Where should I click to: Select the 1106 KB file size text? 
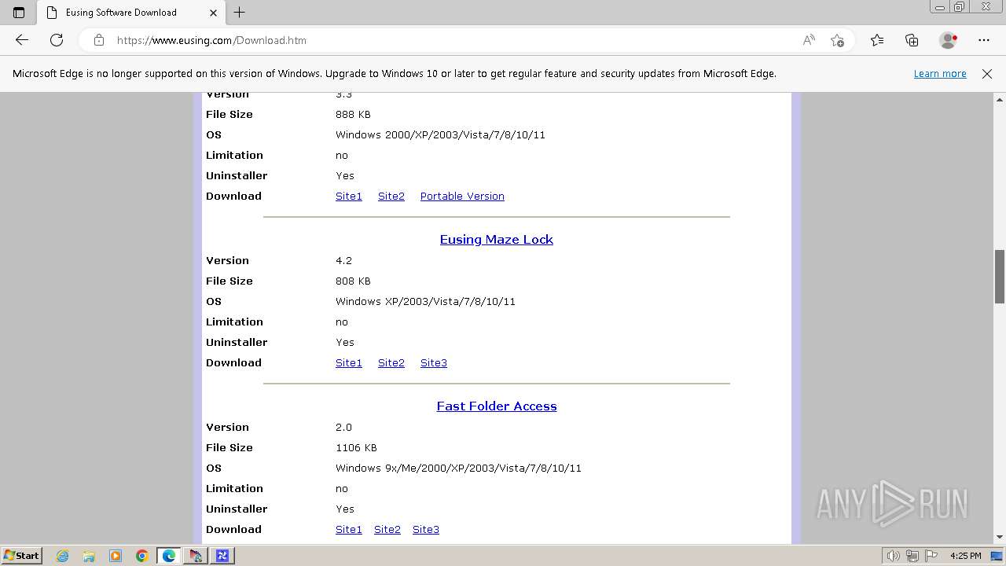356,448
